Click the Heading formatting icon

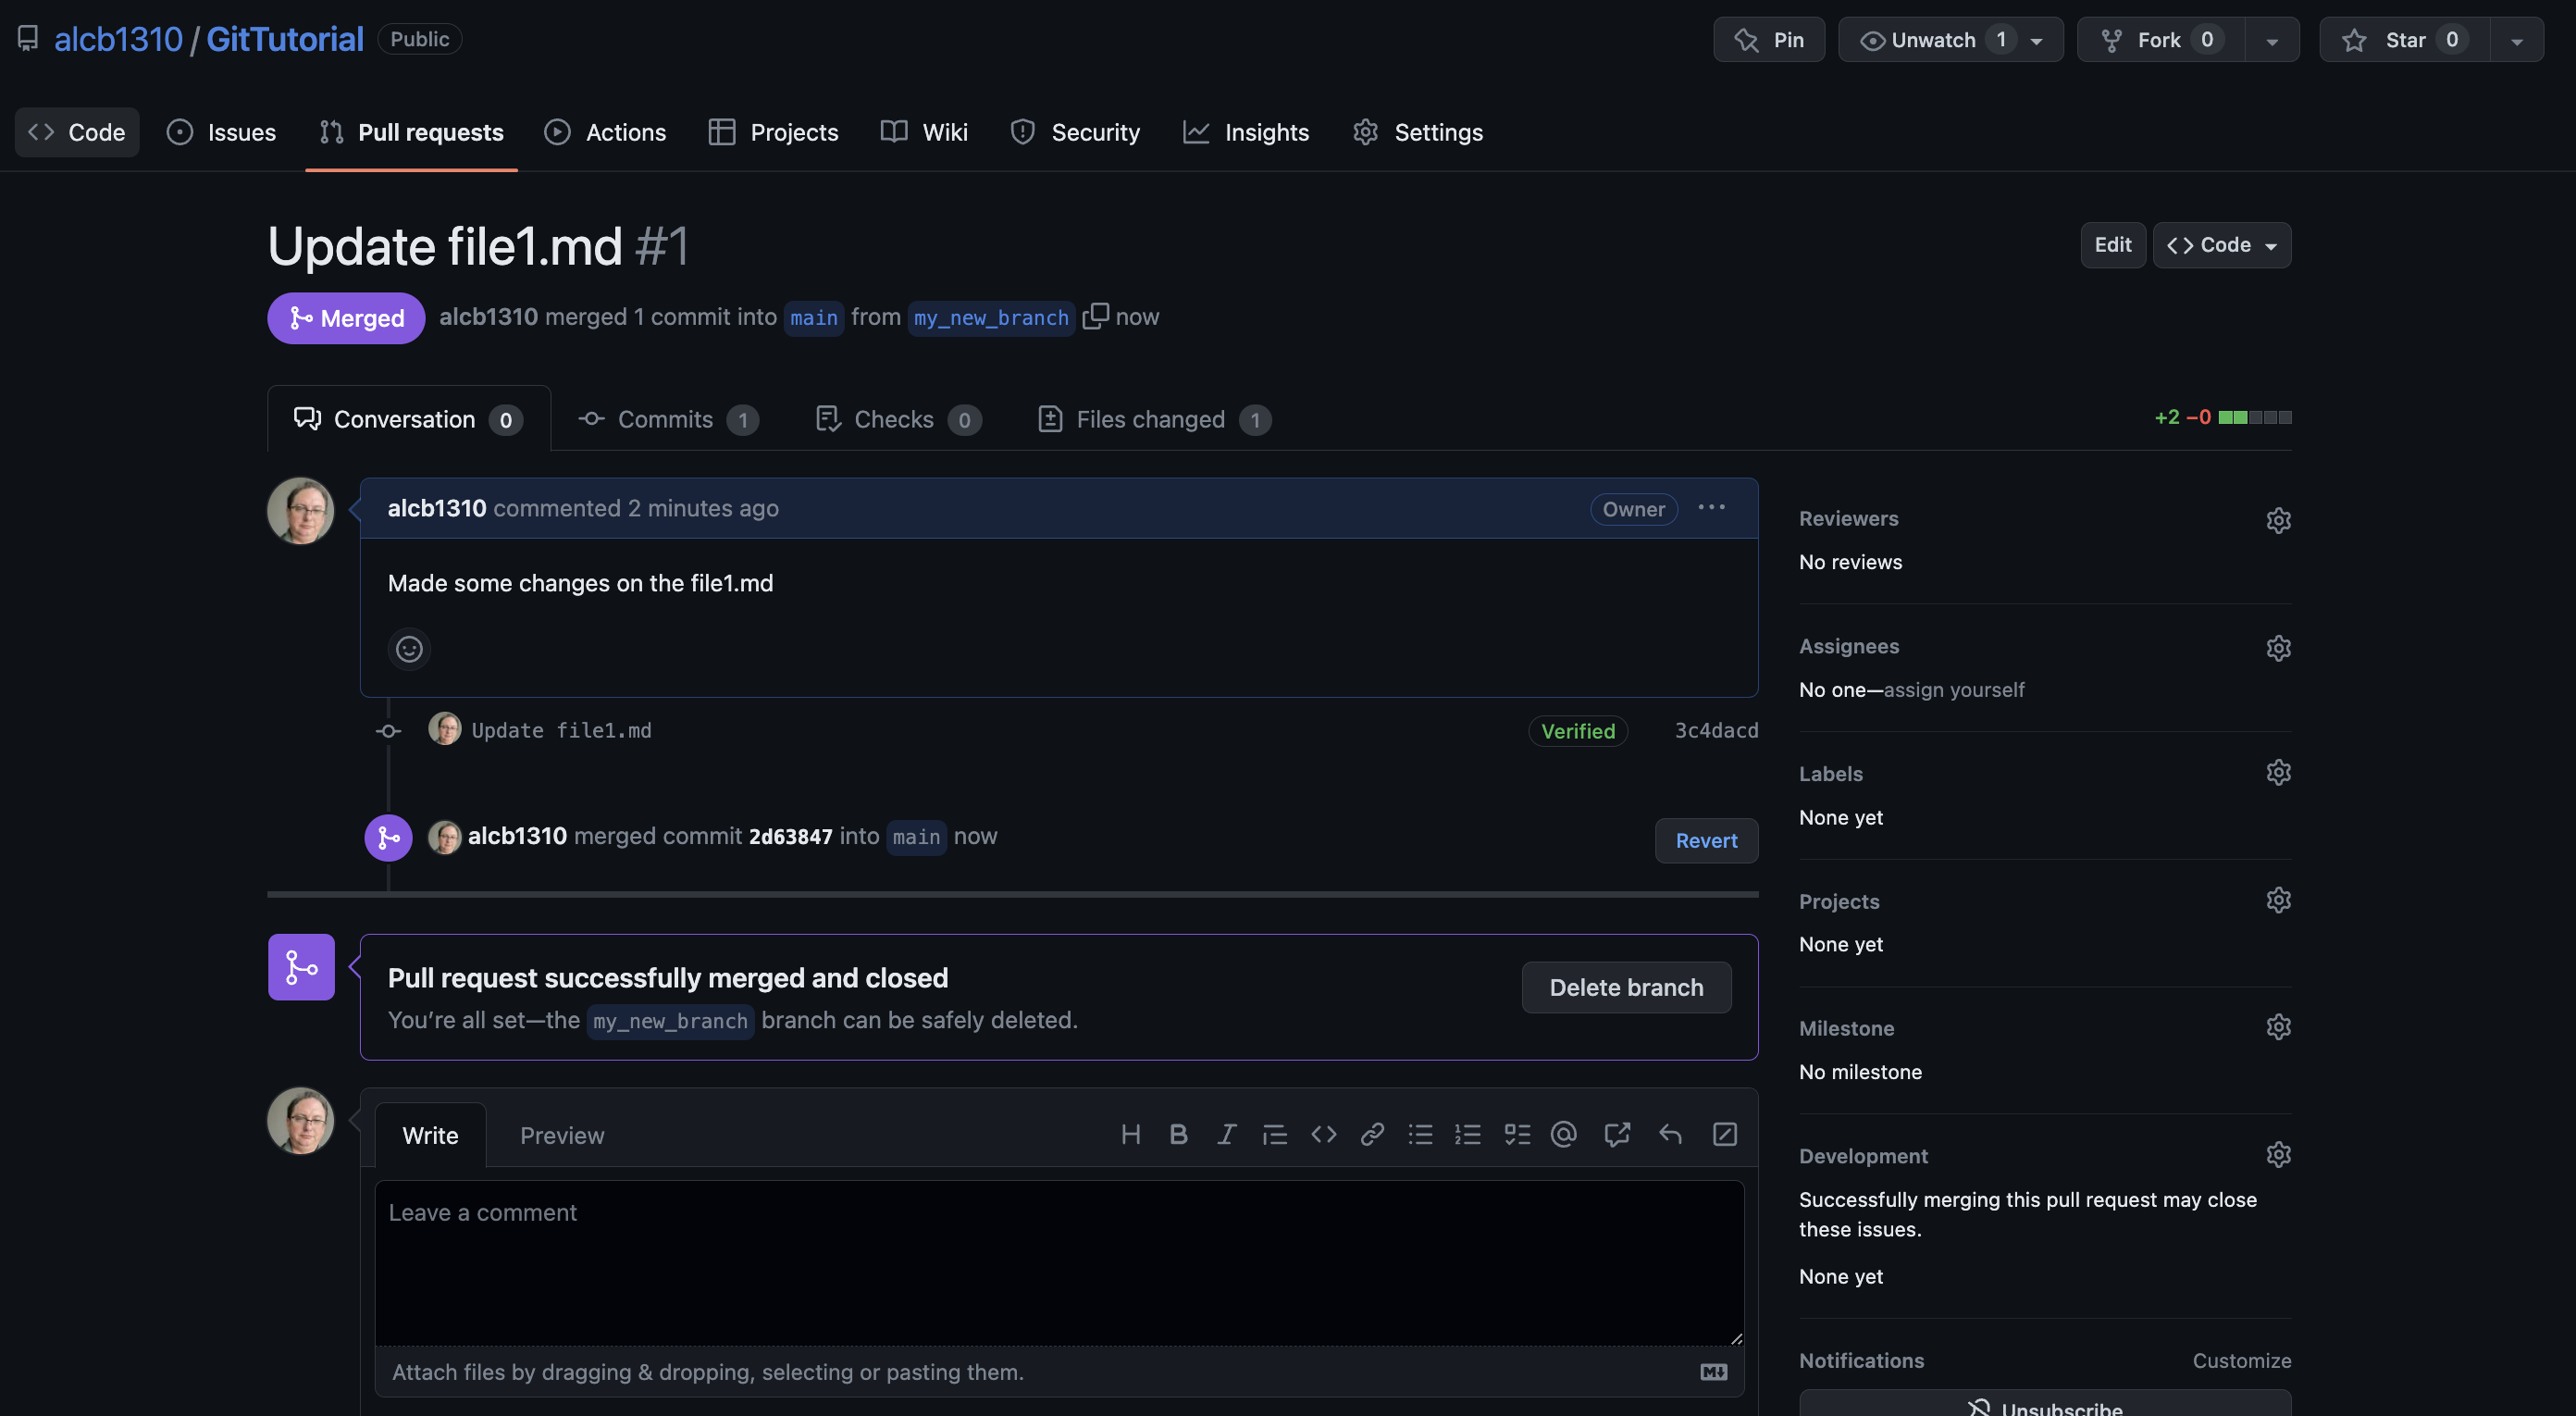(1130, 1134)
